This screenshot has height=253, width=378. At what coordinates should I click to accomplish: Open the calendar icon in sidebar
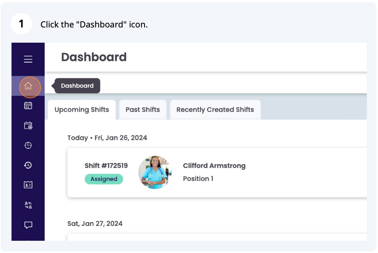tap(28, 106)
